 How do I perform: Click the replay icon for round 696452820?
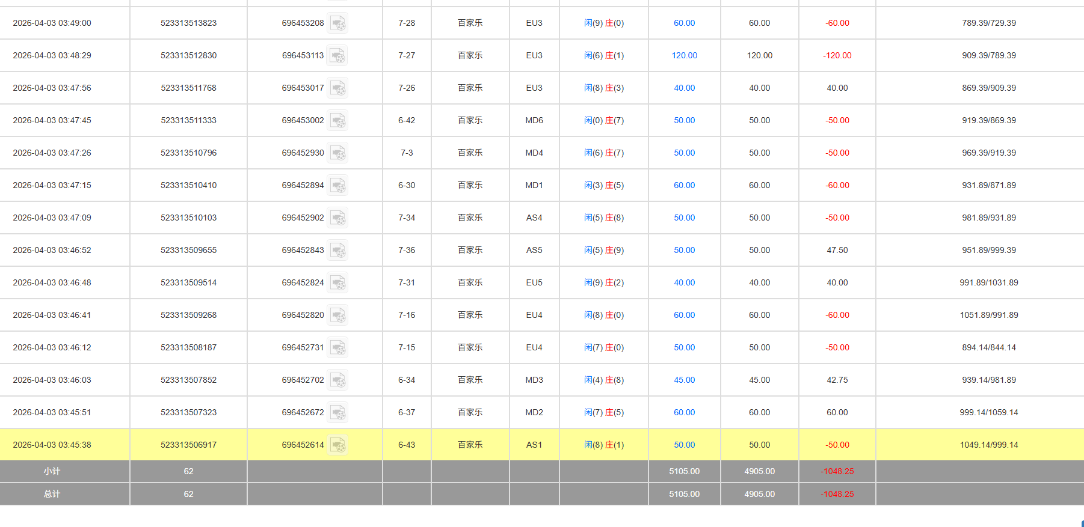[x=337, y=315]
